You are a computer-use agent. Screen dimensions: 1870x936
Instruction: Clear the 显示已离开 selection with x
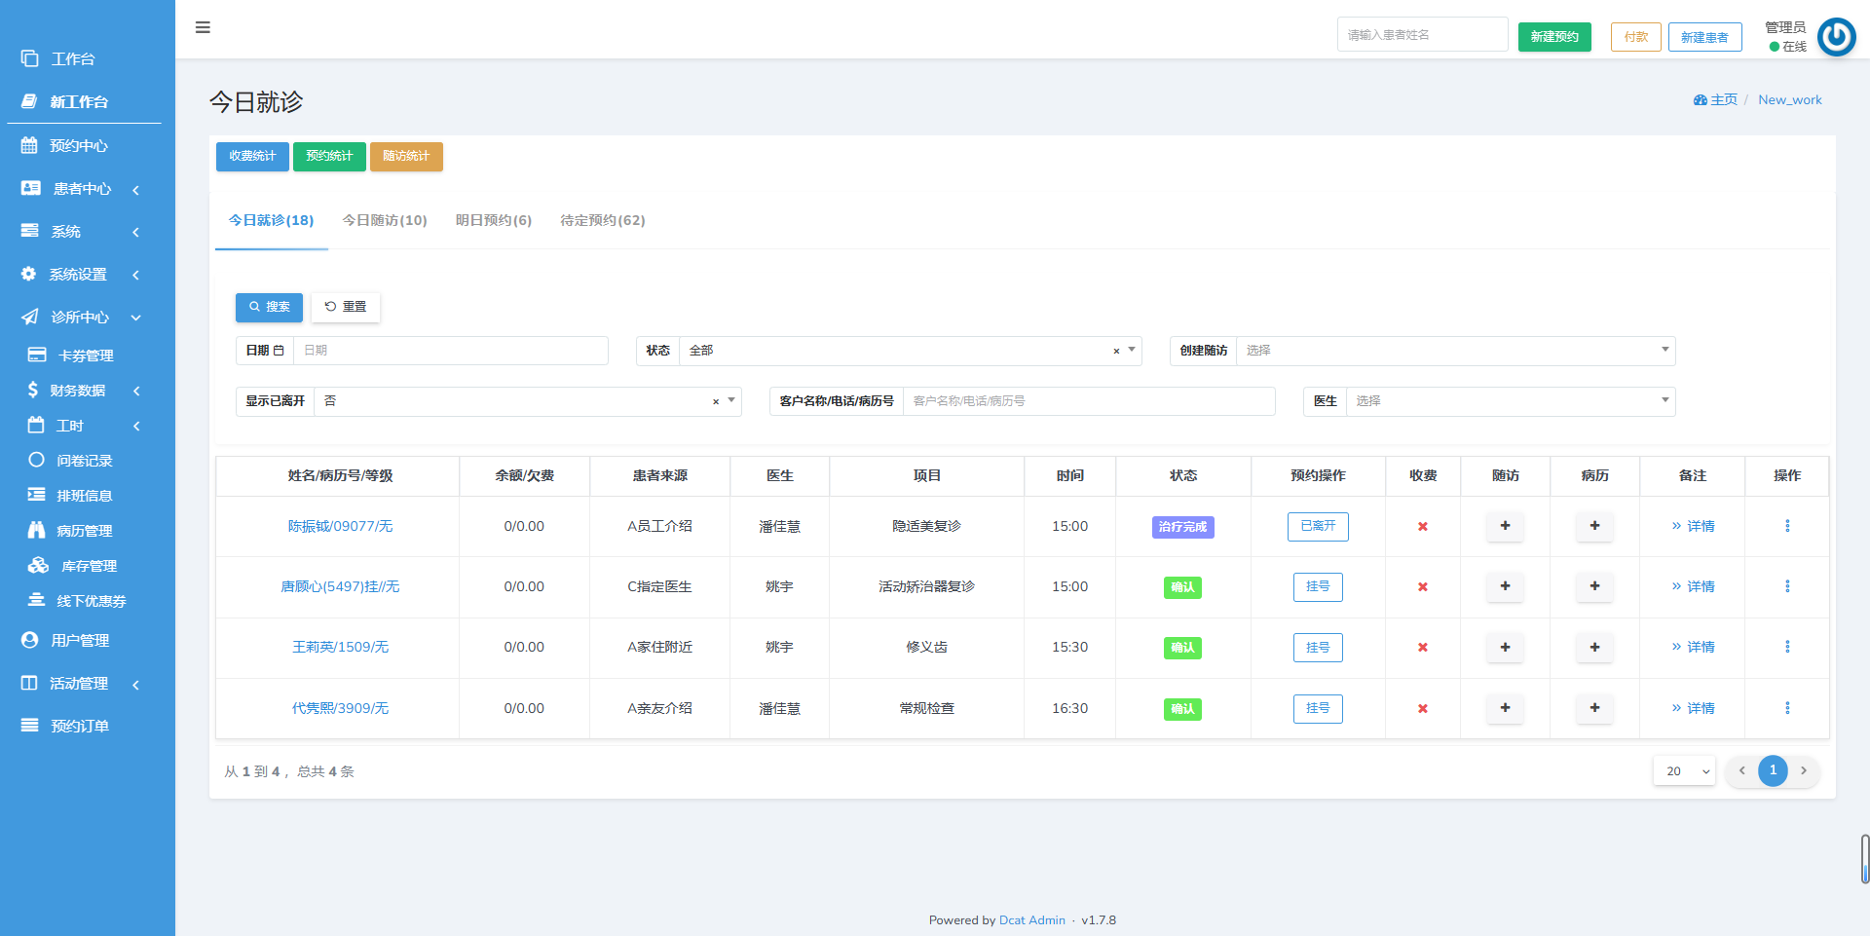tap(716, 401)
